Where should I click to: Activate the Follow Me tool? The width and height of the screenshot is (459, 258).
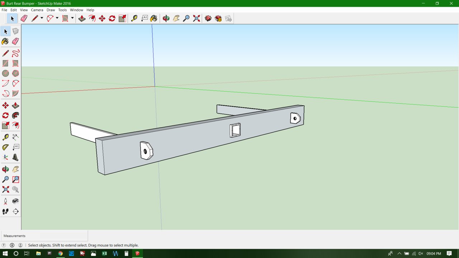(15, 115)
